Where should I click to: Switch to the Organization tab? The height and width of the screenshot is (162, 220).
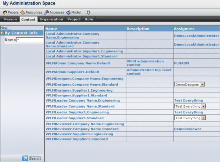[x=51, y=19]
